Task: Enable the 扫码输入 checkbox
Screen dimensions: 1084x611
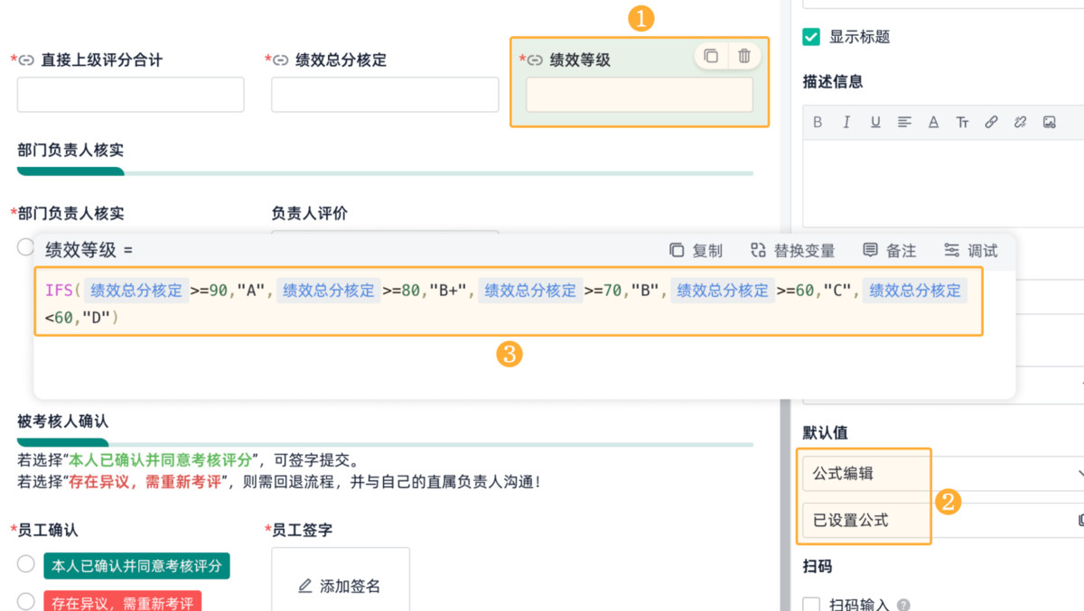Action: click(x=811, y=605)
